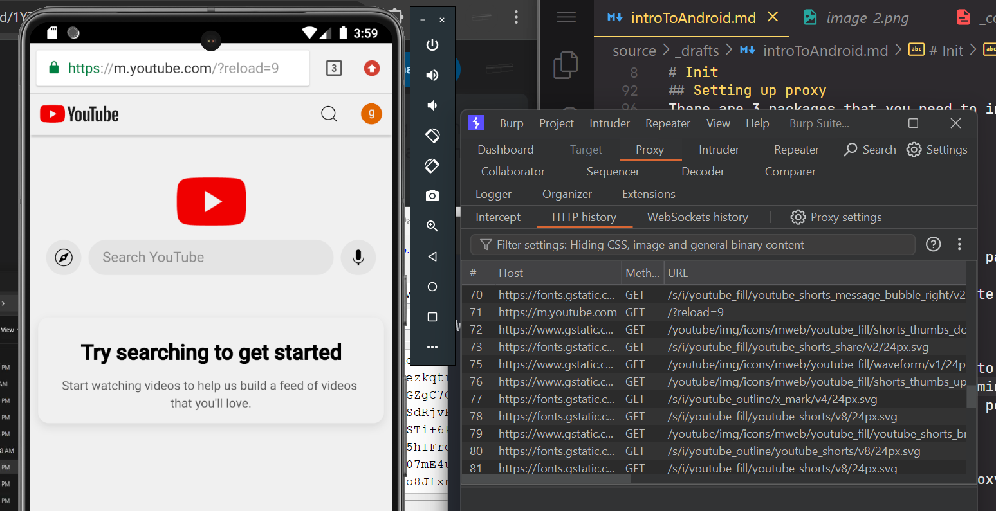This screenshot has width=996, height=511.
Task: Open Help menu in Burp Suite
Action: [757, 123]
